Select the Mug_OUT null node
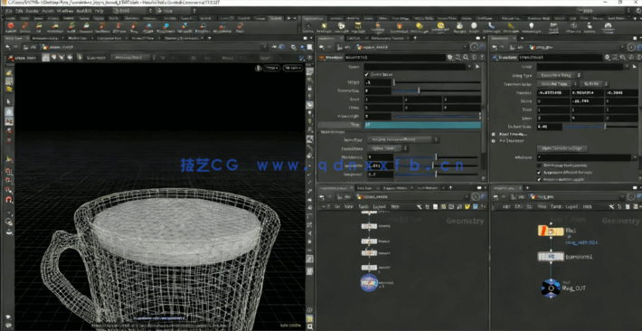Viewport: 642px width, 331px height. [551, 288]
